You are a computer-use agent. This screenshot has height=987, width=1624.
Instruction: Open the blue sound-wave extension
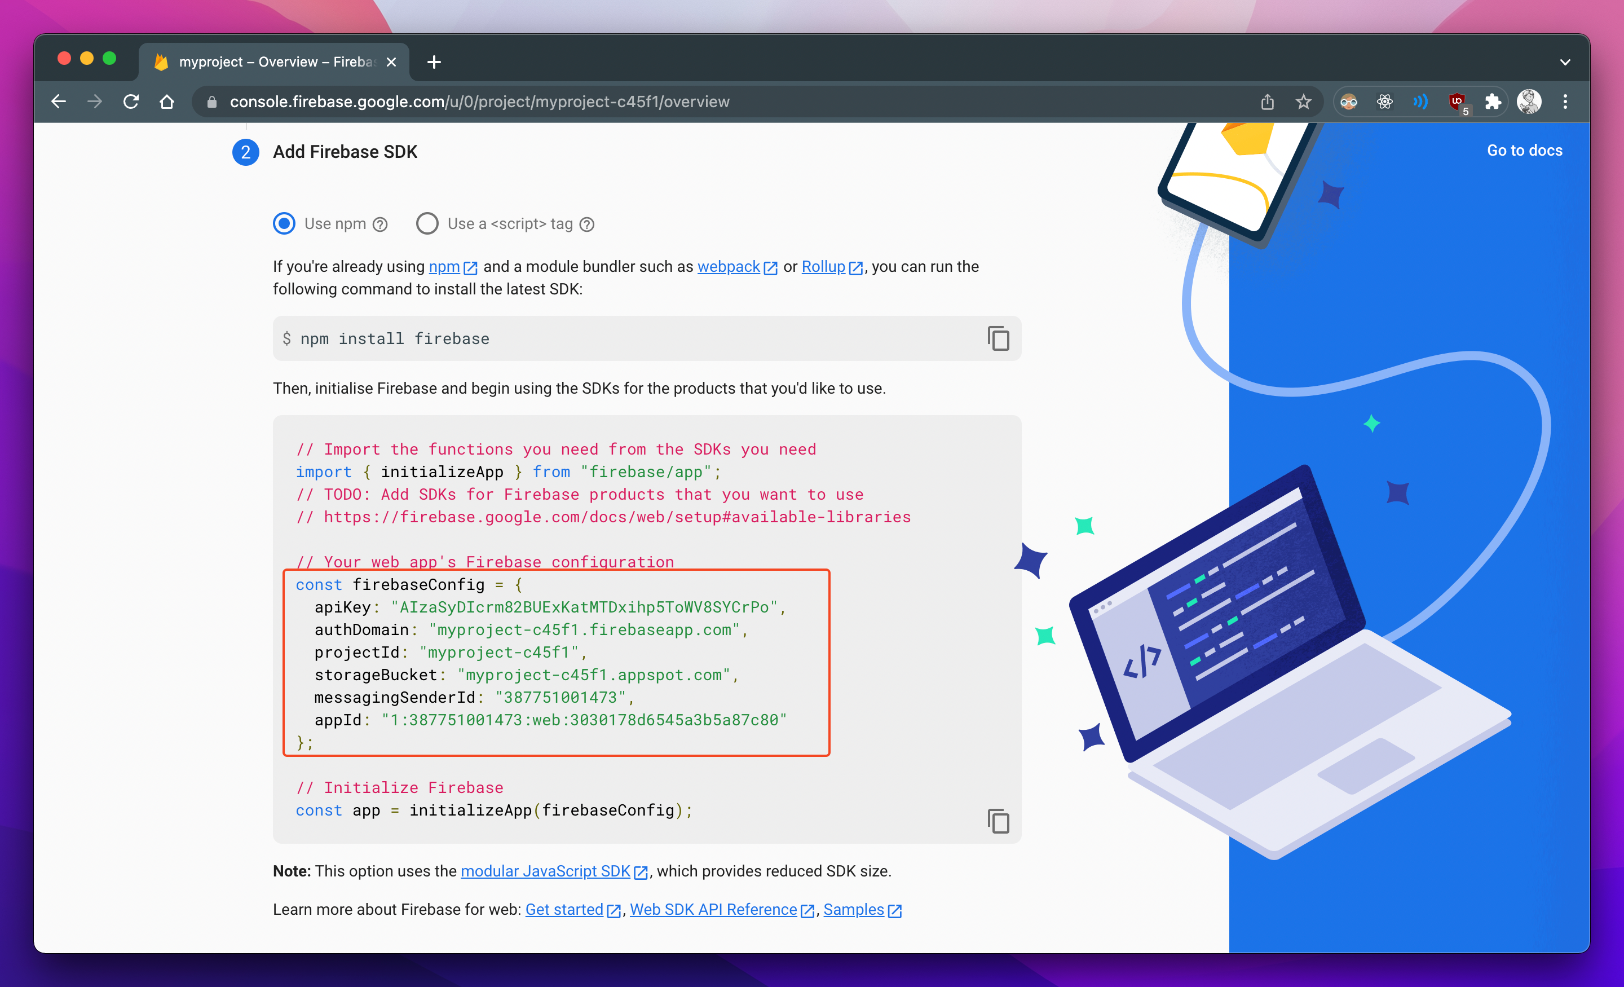[x=1420, y=102]
